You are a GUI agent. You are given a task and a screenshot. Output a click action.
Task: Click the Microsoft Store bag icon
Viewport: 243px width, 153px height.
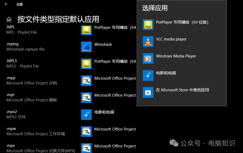(148, 92)
